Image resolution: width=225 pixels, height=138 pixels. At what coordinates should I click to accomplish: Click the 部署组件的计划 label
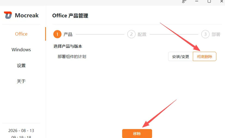pyautogui.click(x=72, y=57)
